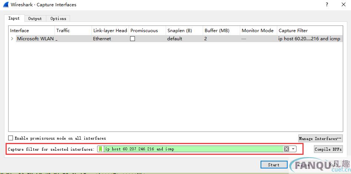Clear the capture filter with the X icon
This screenshot has width=351, height=174.
[x=286, y=149]
